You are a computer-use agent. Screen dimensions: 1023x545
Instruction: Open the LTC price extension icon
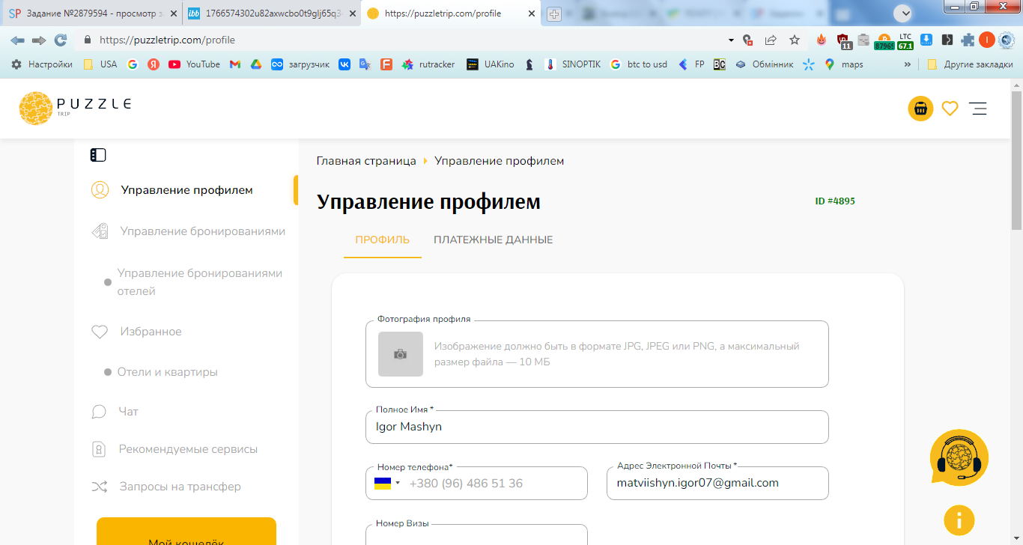pos(905,41)
